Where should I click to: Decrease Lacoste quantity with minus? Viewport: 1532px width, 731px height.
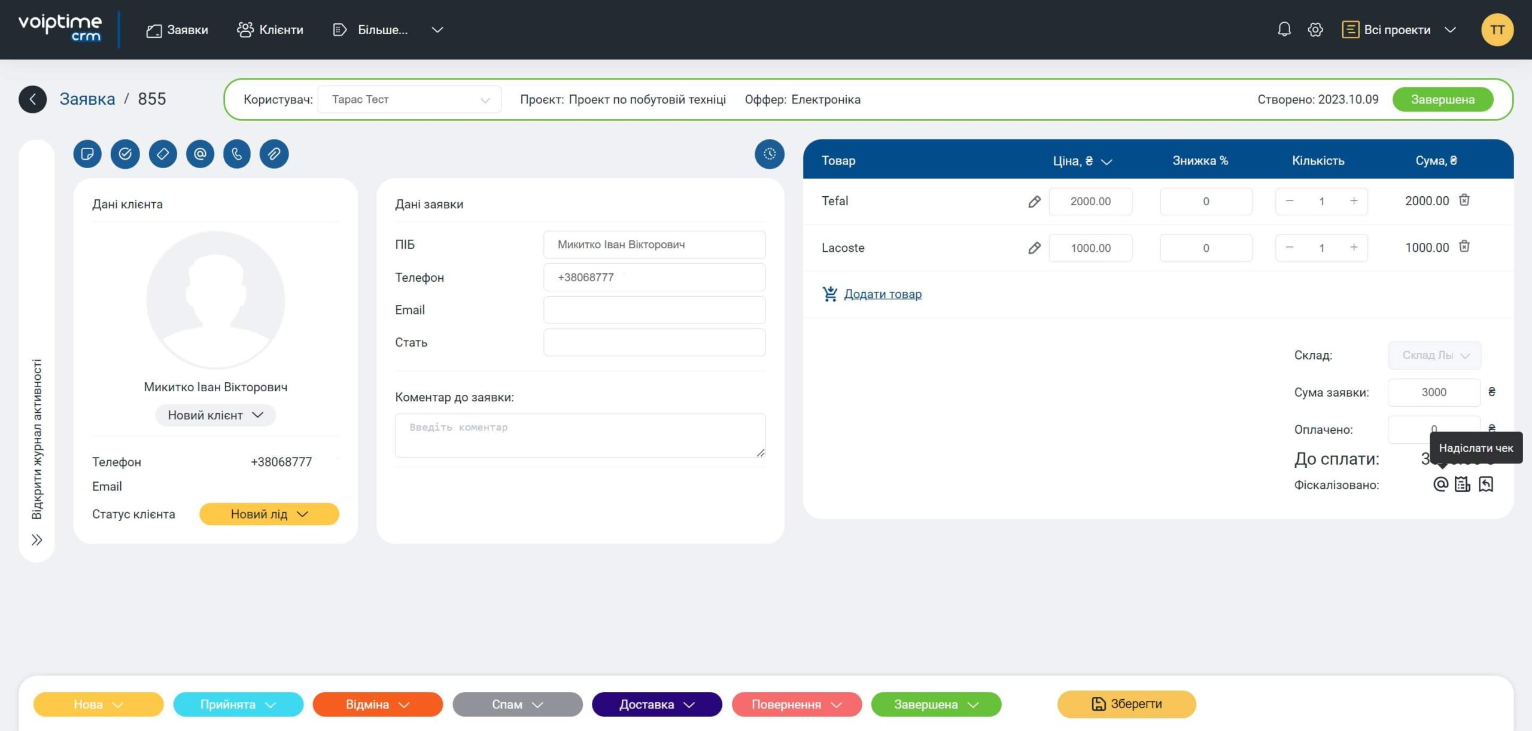pyautogui.click(x=1290, y=248)
